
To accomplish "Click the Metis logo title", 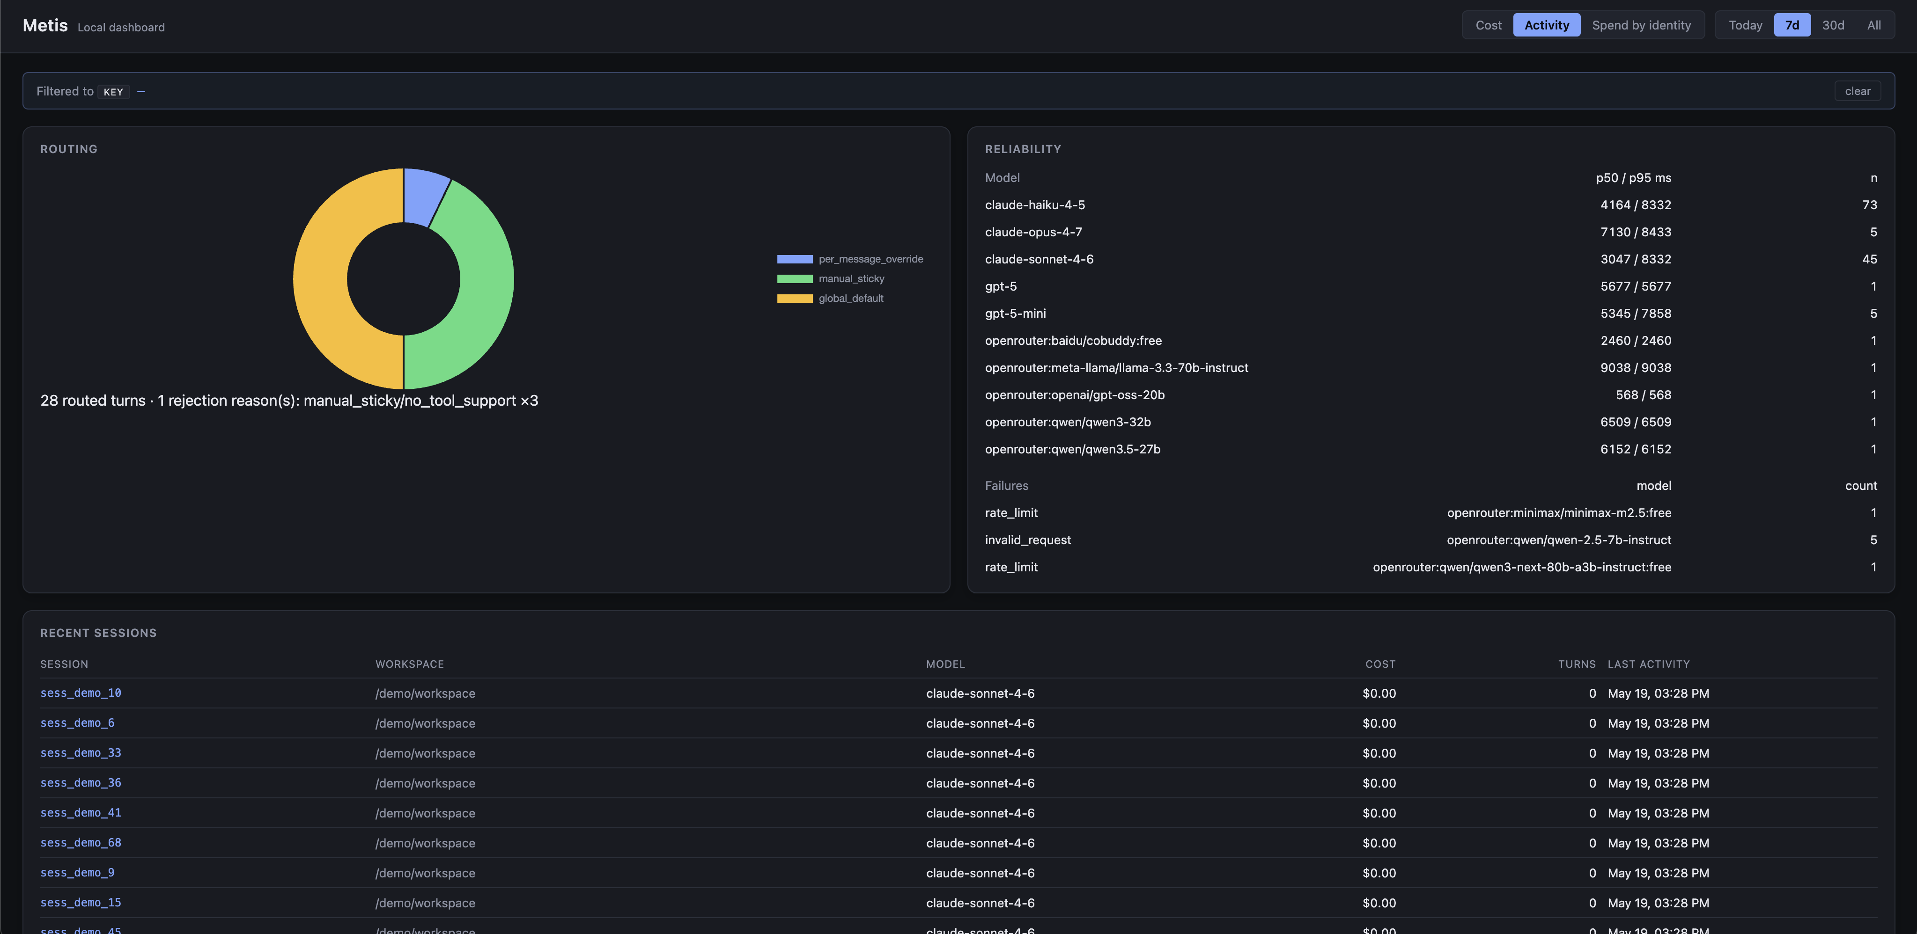I will pyautogui.click(x=44, y=25).
